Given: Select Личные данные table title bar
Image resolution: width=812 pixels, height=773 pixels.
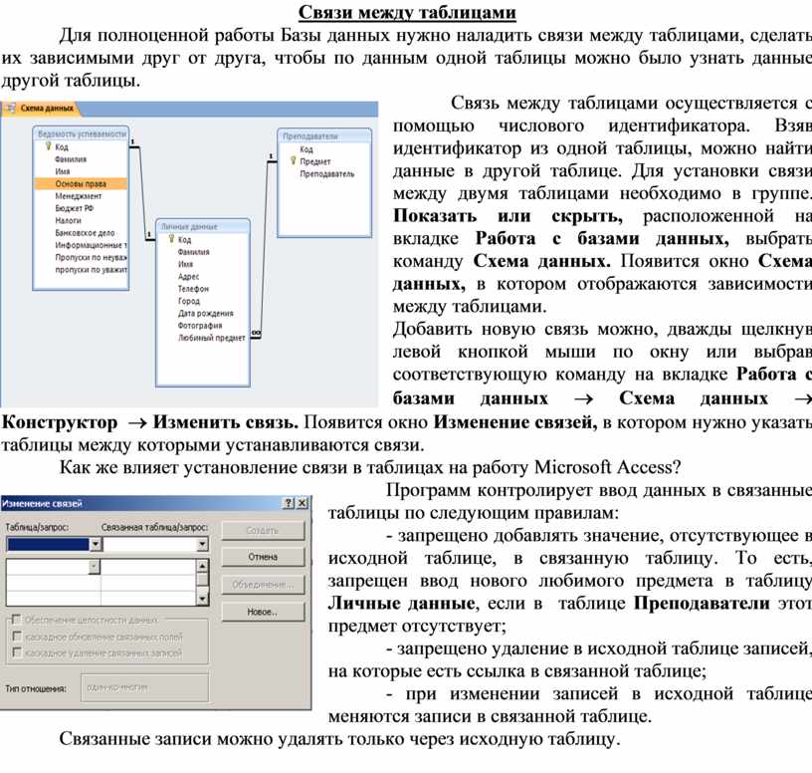Looking at the screenshot, I should click(202, 226).
